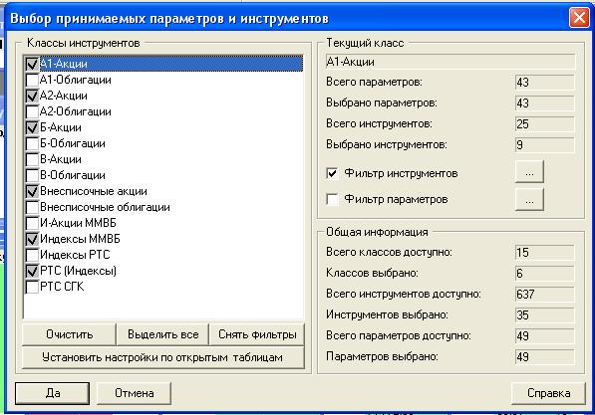Uncheck the А1-Акции class checkbox
The image size is (595, 415).
tap(32, 64)
